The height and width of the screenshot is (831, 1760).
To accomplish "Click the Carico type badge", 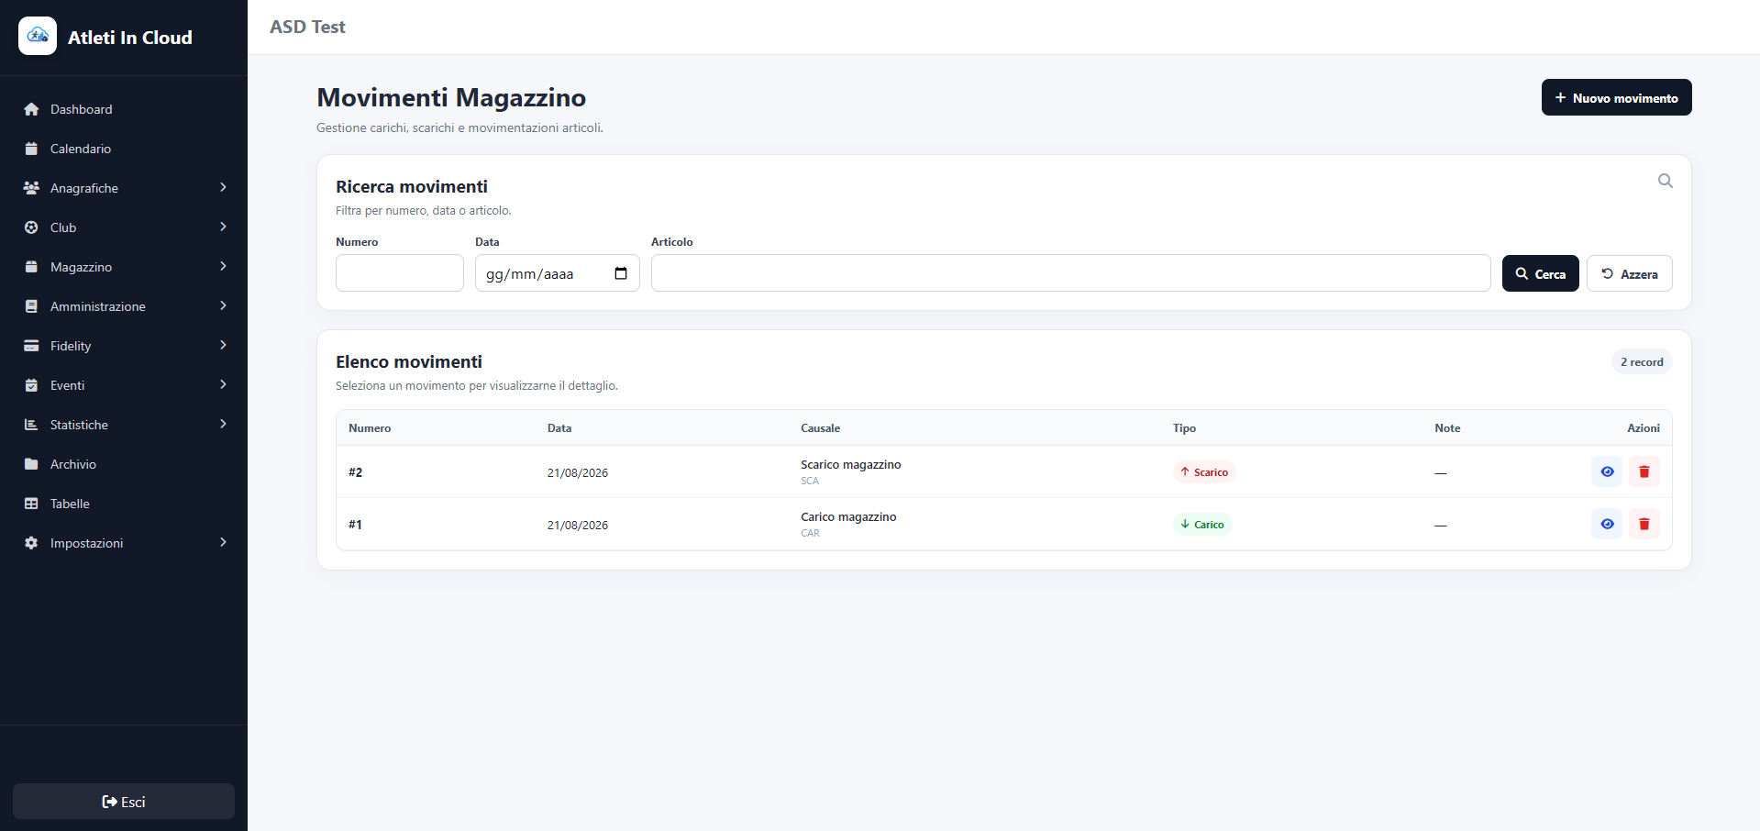I will [x=1202, y=525].
